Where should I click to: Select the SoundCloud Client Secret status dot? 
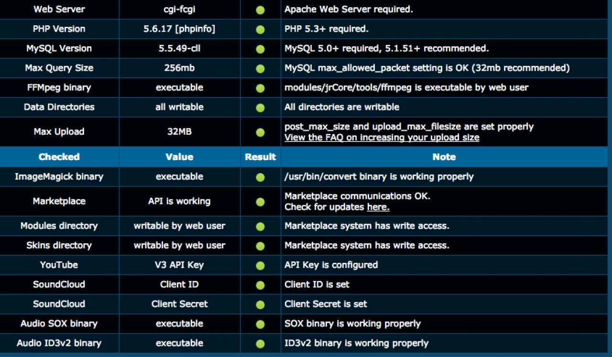click(260, 304)
